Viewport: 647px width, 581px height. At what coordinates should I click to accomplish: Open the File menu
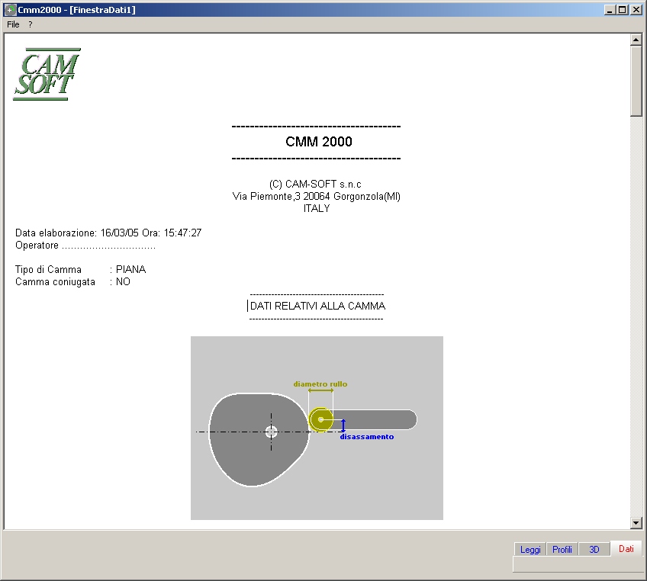(13, 24)
